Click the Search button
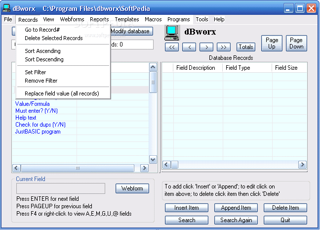 [187, 220]
